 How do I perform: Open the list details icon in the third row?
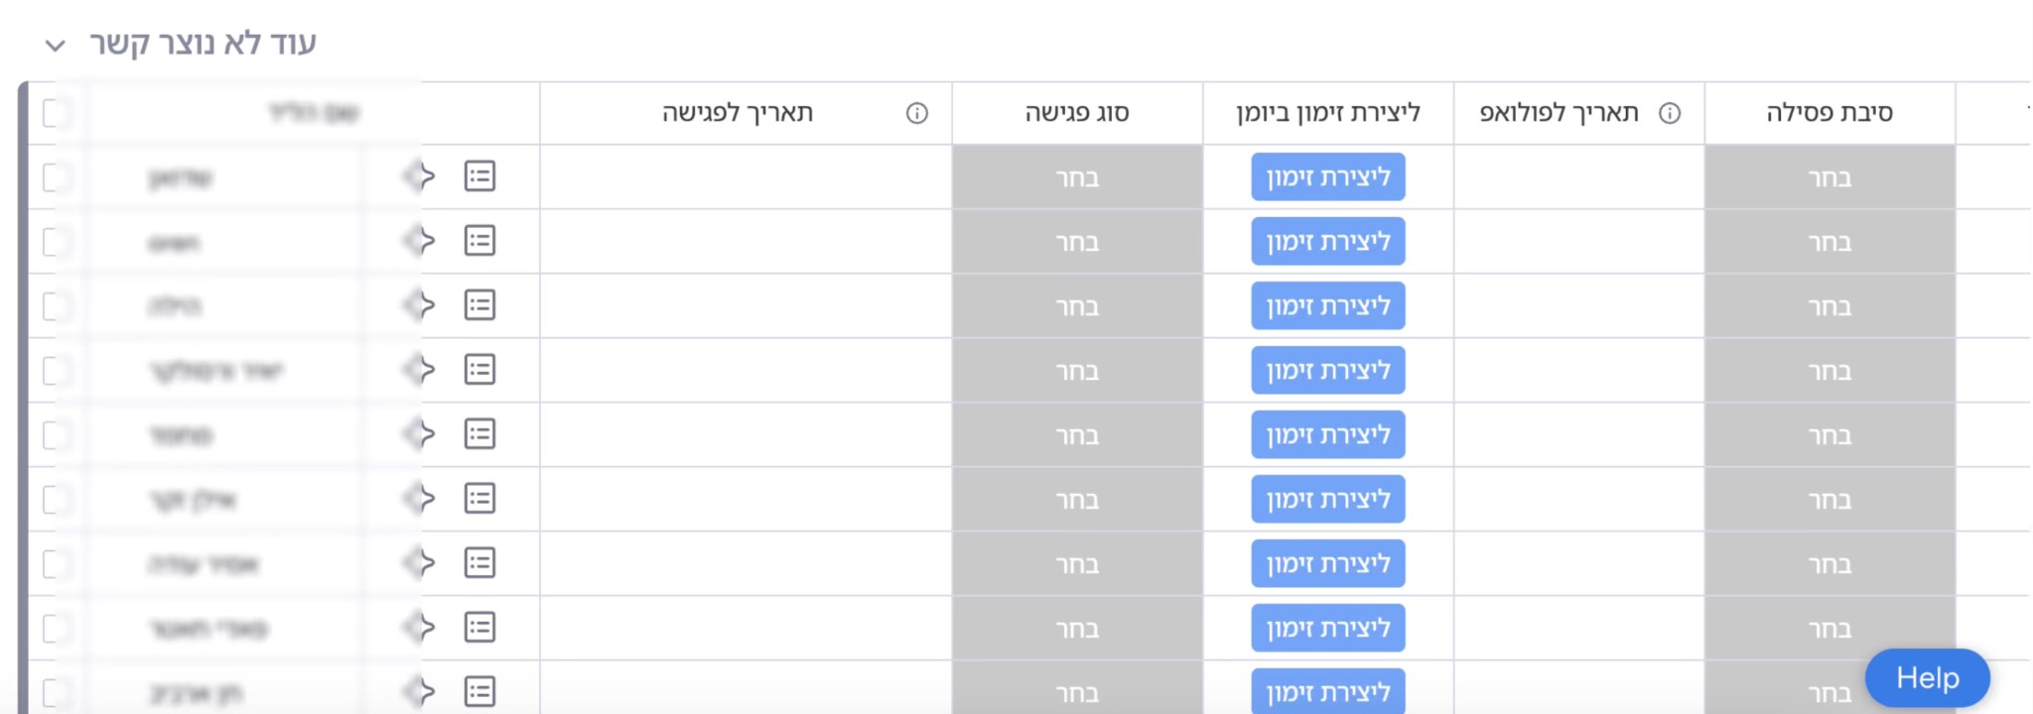coord(479,304)
